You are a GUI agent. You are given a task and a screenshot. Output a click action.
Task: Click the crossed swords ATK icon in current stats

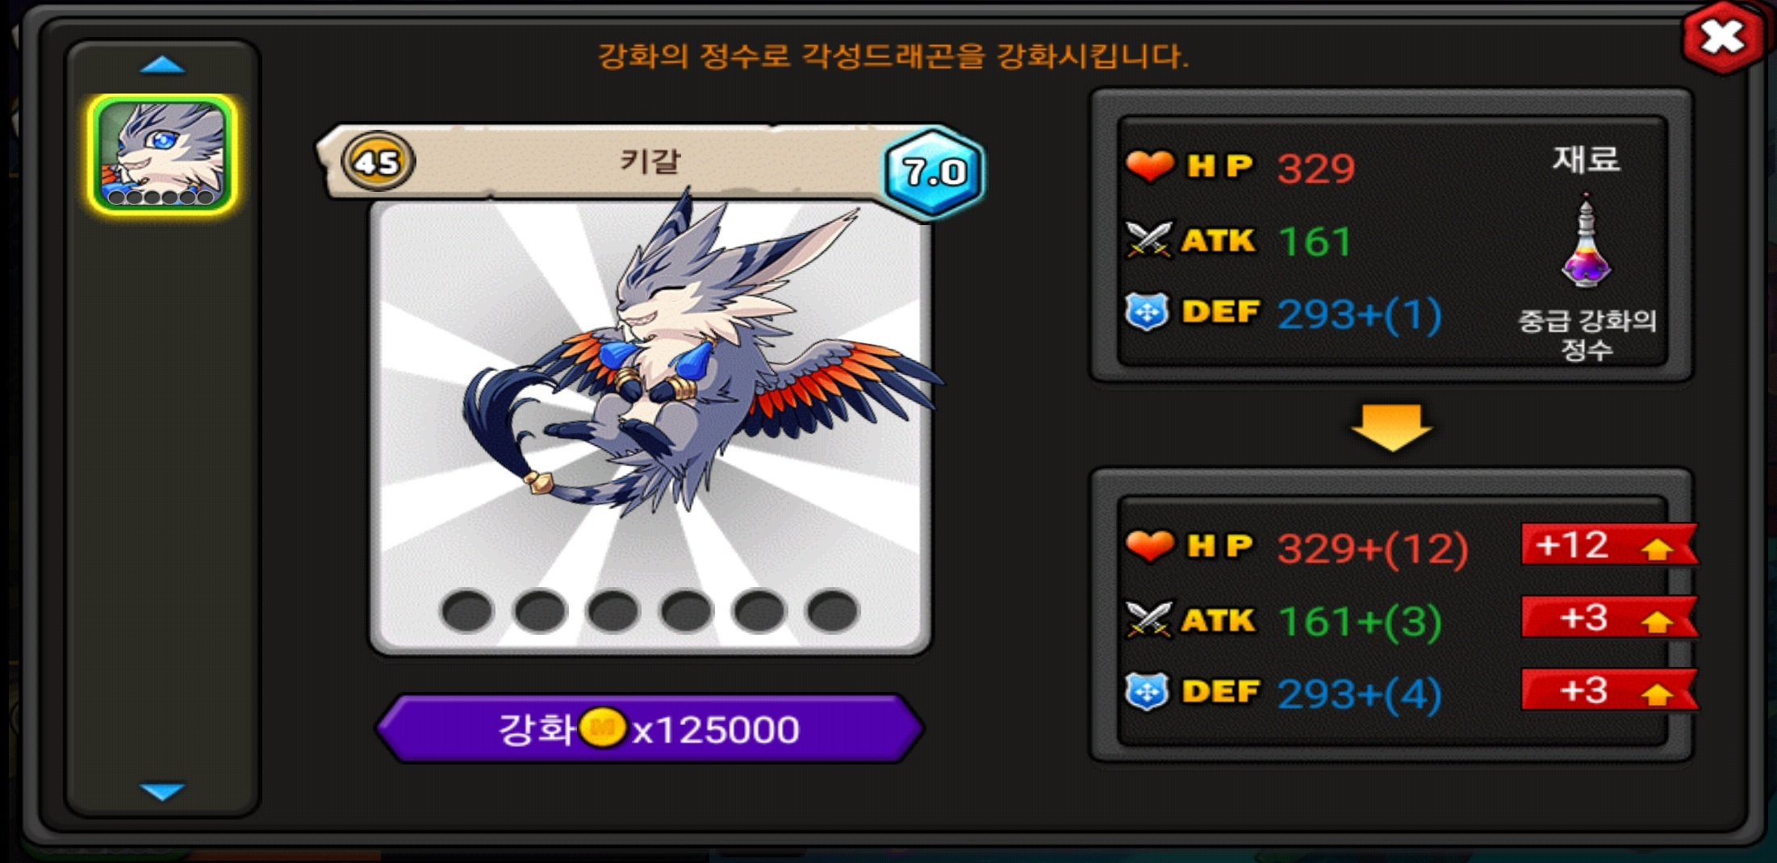pyautogui.click(x=1148, y=240)
